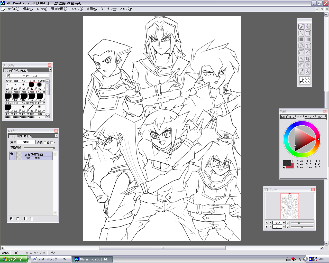The height and width of the screenshot is (263, 329).
Task: Swap foreground and background colors arrow
Action: click(293, 161)
